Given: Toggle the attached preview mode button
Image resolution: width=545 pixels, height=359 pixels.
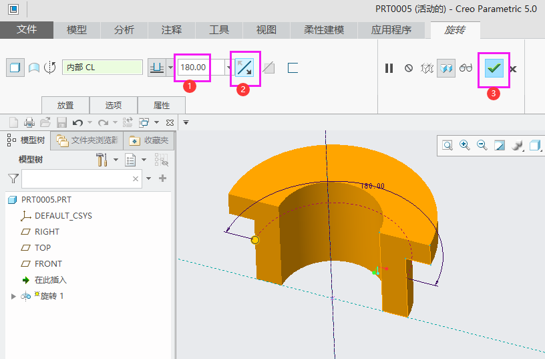Looking at the screenshot, I should click(x=445, y=68).
